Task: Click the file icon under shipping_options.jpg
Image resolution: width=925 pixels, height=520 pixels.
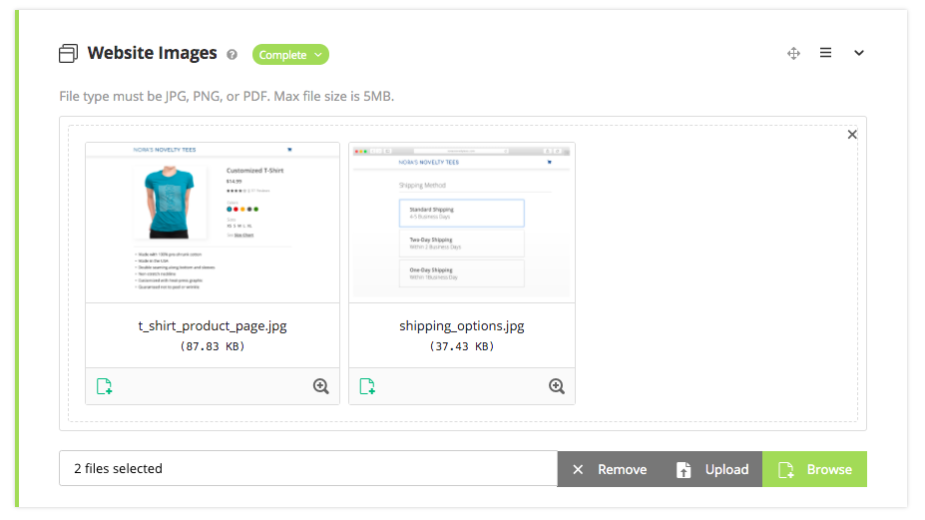Action: coord(366,386)
